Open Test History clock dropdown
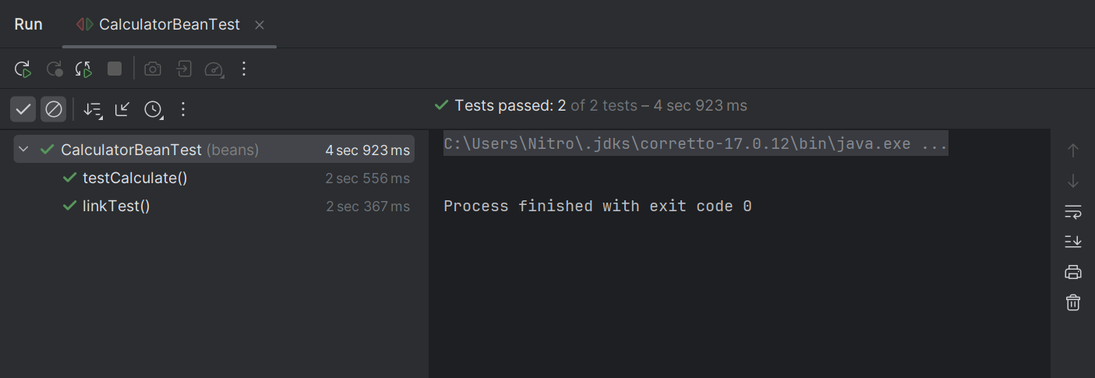This screenshot has height=378, width=1095. point(153,109)
